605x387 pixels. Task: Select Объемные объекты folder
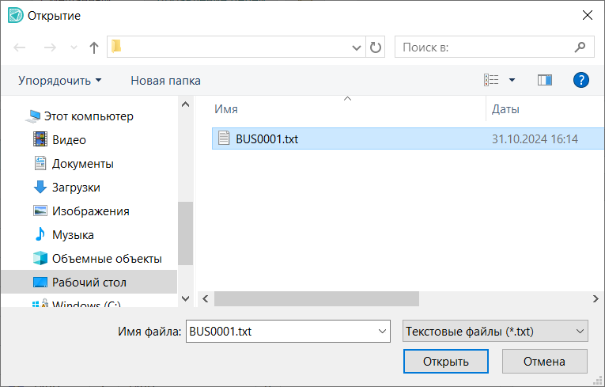[x=107, y=259]
